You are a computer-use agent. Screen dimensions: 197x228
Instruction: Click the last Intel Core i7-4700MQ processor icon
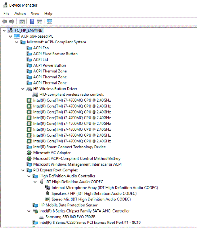[x=29, y=141]
